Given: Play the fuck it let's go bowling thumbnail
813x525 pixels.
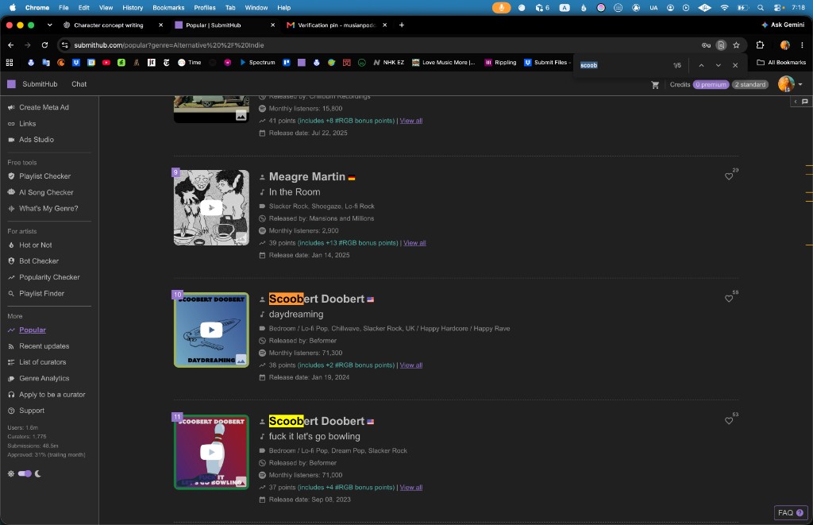Looking at the screenshot, I should (211, 452).
